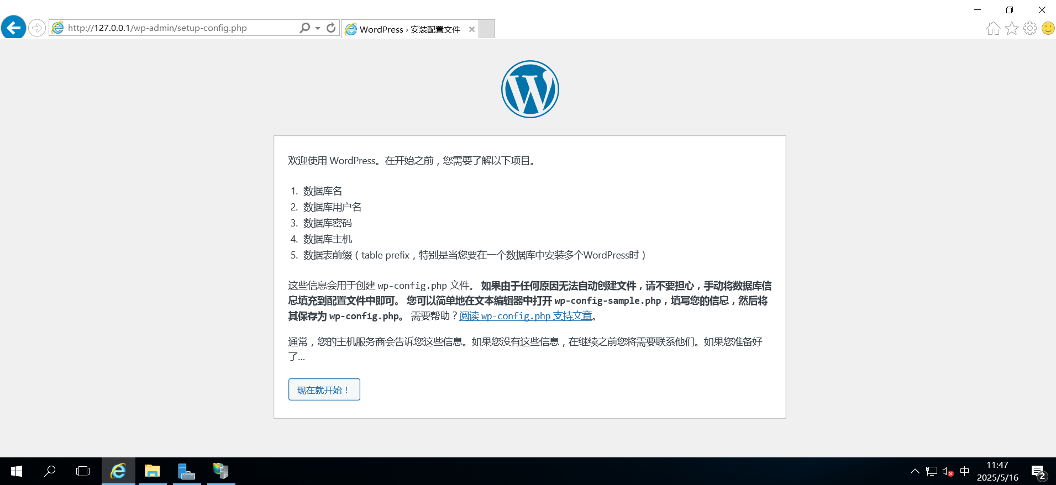Show hidden tray icons chevron
The height and width of the screenshot is (485, 1056).
(x=915, y=471)
